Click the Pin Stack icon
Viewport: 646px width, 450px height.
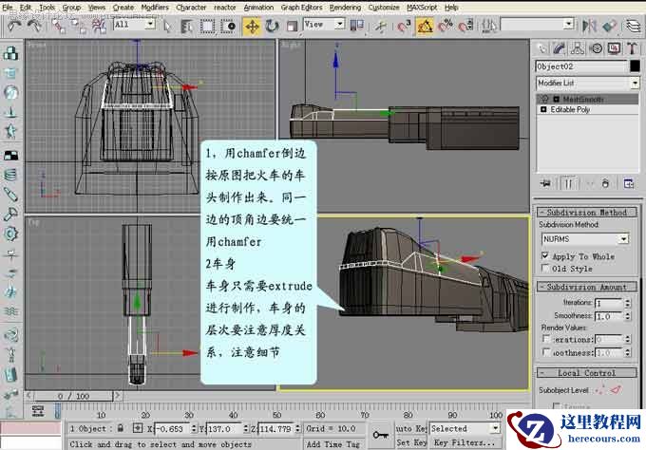tap(545, 183)
